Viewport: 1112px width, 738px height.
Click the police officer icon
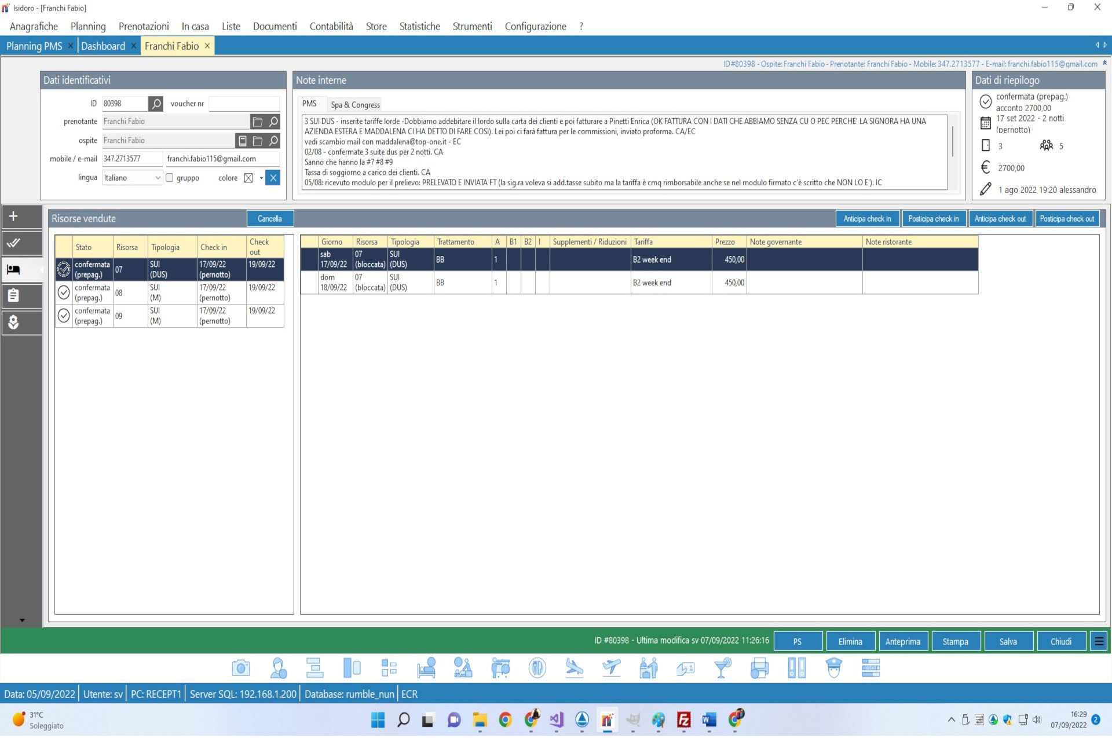click(x=833, y=668)
